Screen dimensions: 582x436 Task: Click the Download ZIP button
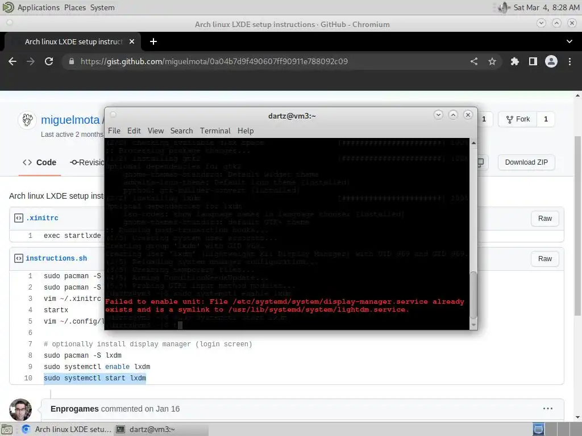tap(526, 162)
